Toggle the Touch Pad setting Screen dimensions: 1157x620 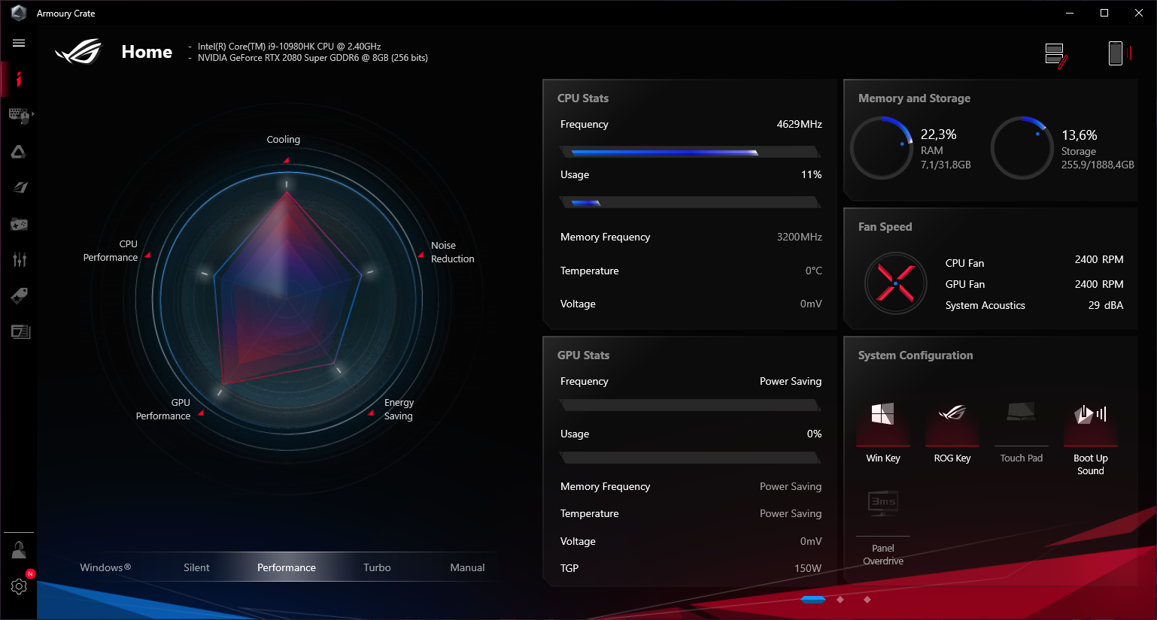(x=1022, y=431)
